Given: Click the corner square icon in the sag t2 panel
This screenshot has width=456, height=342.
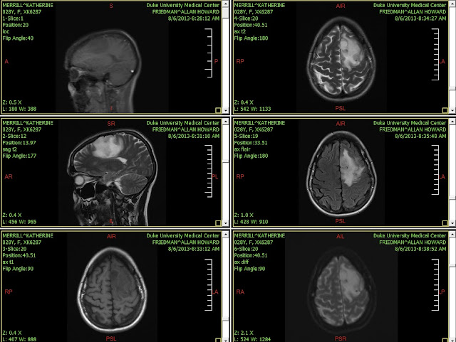Looking at the screenshot, I should 218,223.
